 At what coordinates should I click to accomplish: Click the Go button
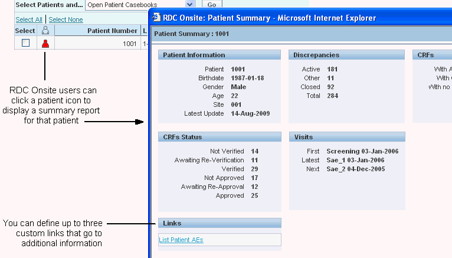tap(212, 5)
